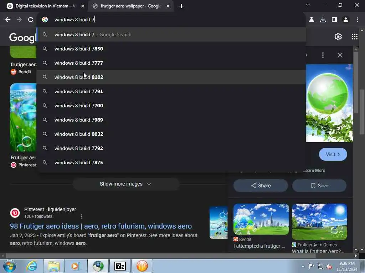
Task: Select suggestion windows 8 build 7700
Action: [x=171, y=106]
